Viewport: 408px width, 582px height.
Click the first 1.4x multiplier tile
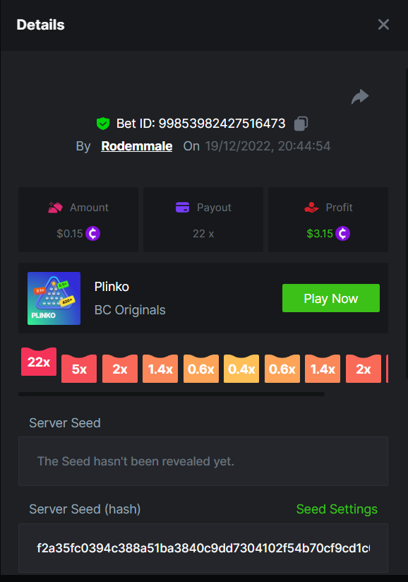(160, 369)
